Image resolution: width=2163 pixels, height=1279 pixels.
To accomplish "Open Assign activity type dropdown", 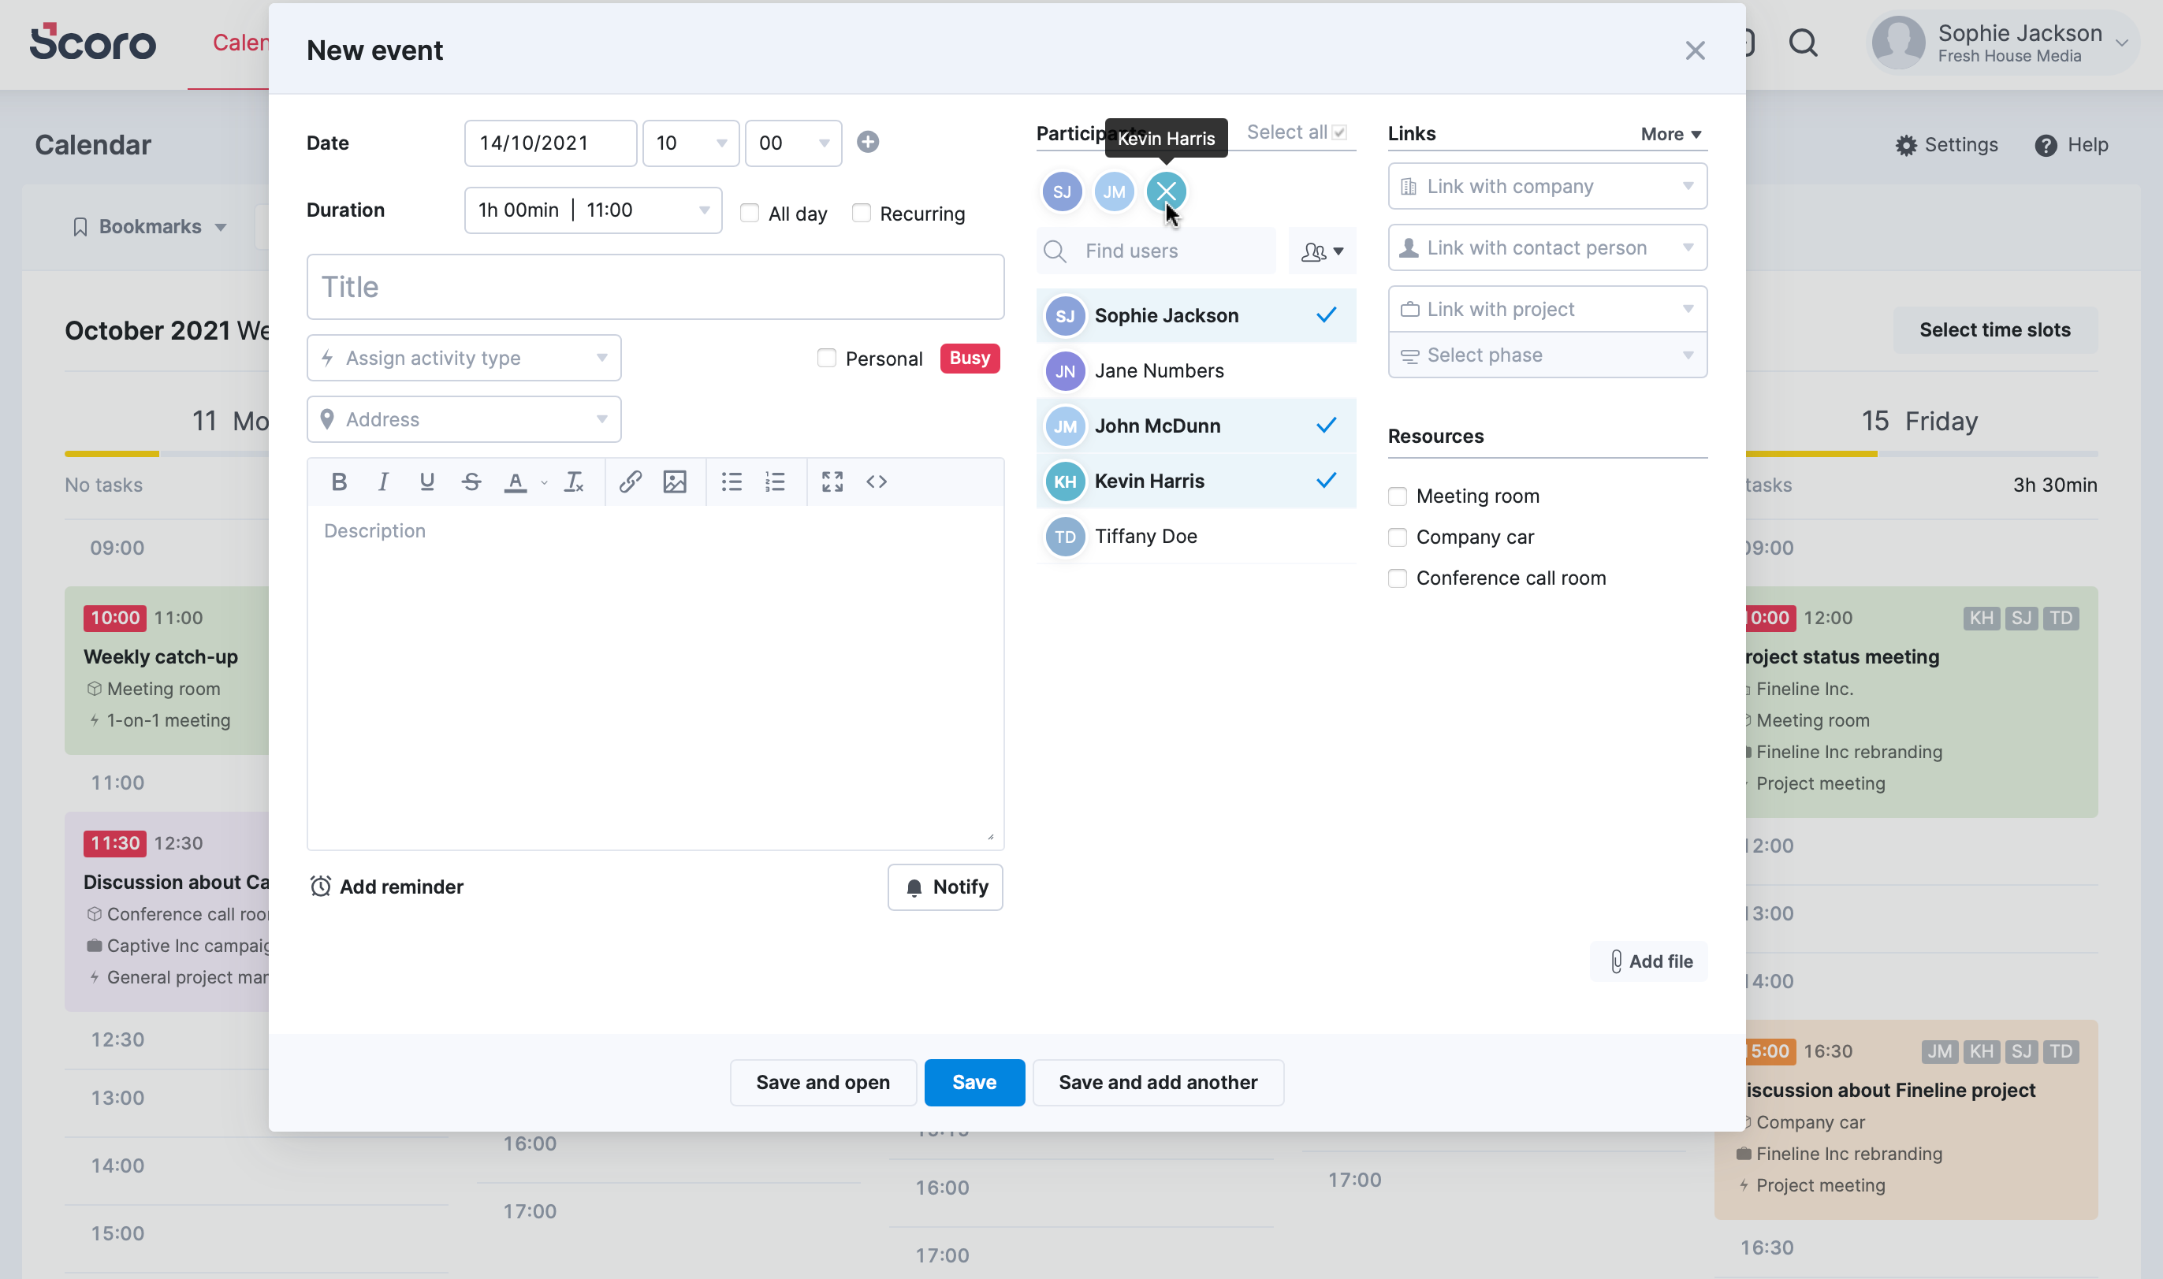I will pos(463,359).
